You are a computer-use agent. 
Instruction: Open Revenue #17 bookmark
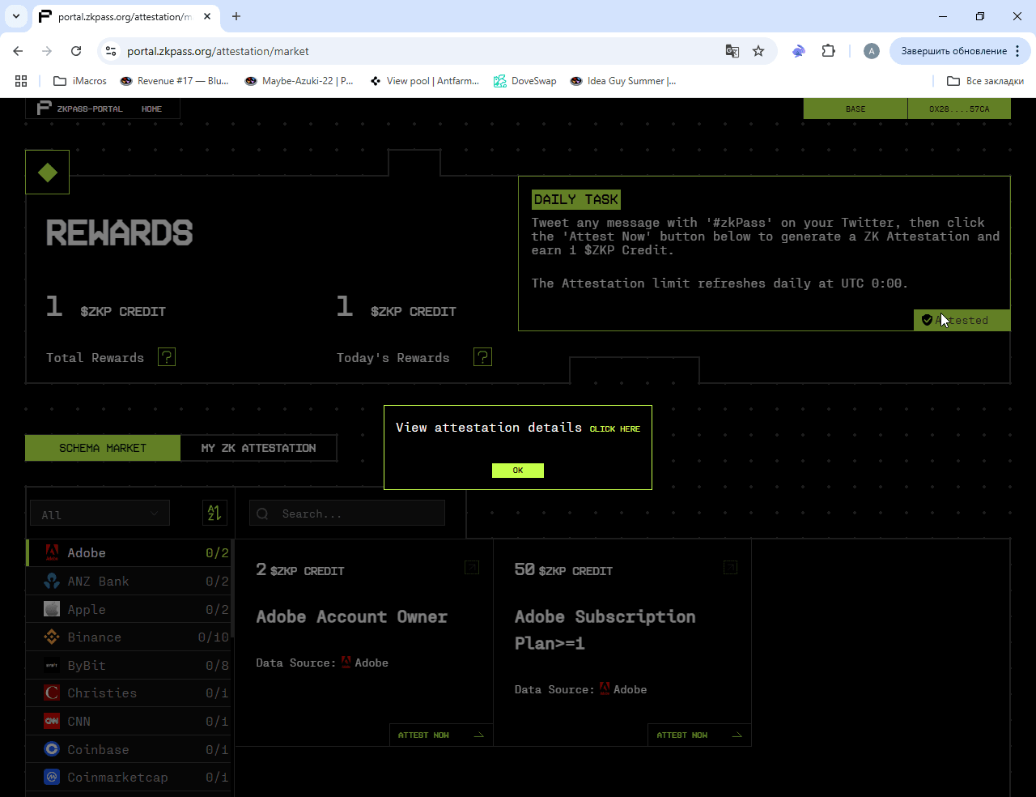(x=174, y=81)
